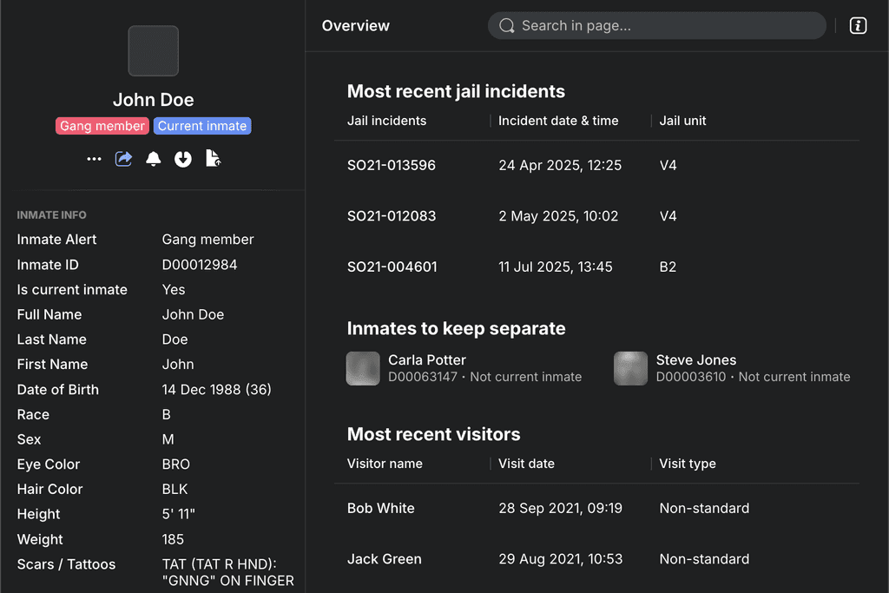Click the circular download arrow icon
Viewport: 889px width, 593px height.
182,159
